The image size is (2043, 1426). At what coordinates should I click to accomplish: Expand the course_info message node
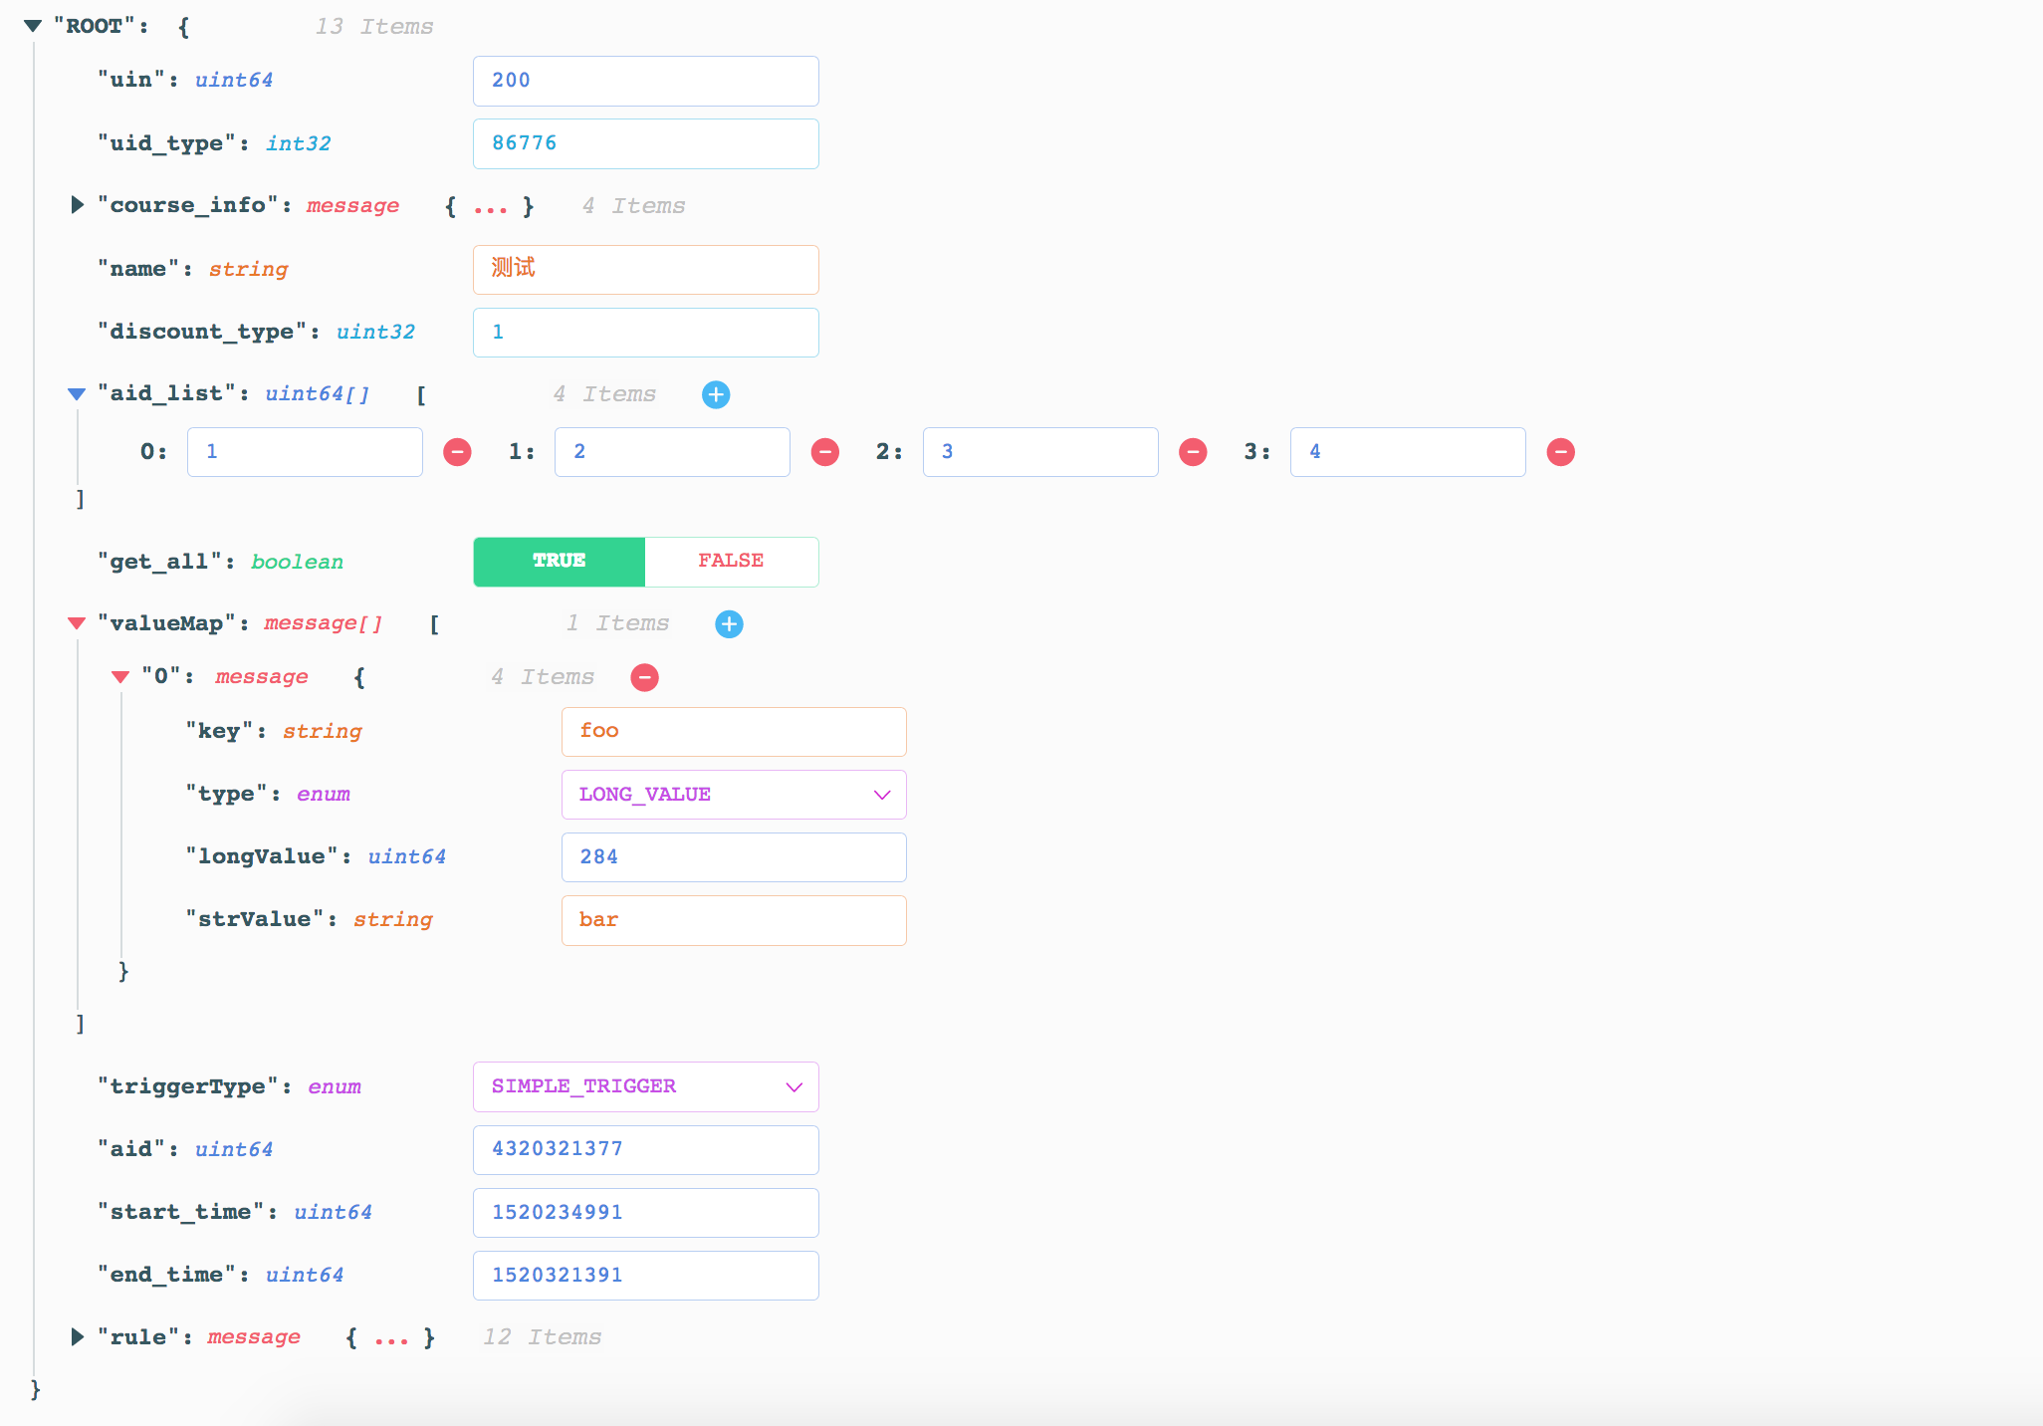[78, 205]
